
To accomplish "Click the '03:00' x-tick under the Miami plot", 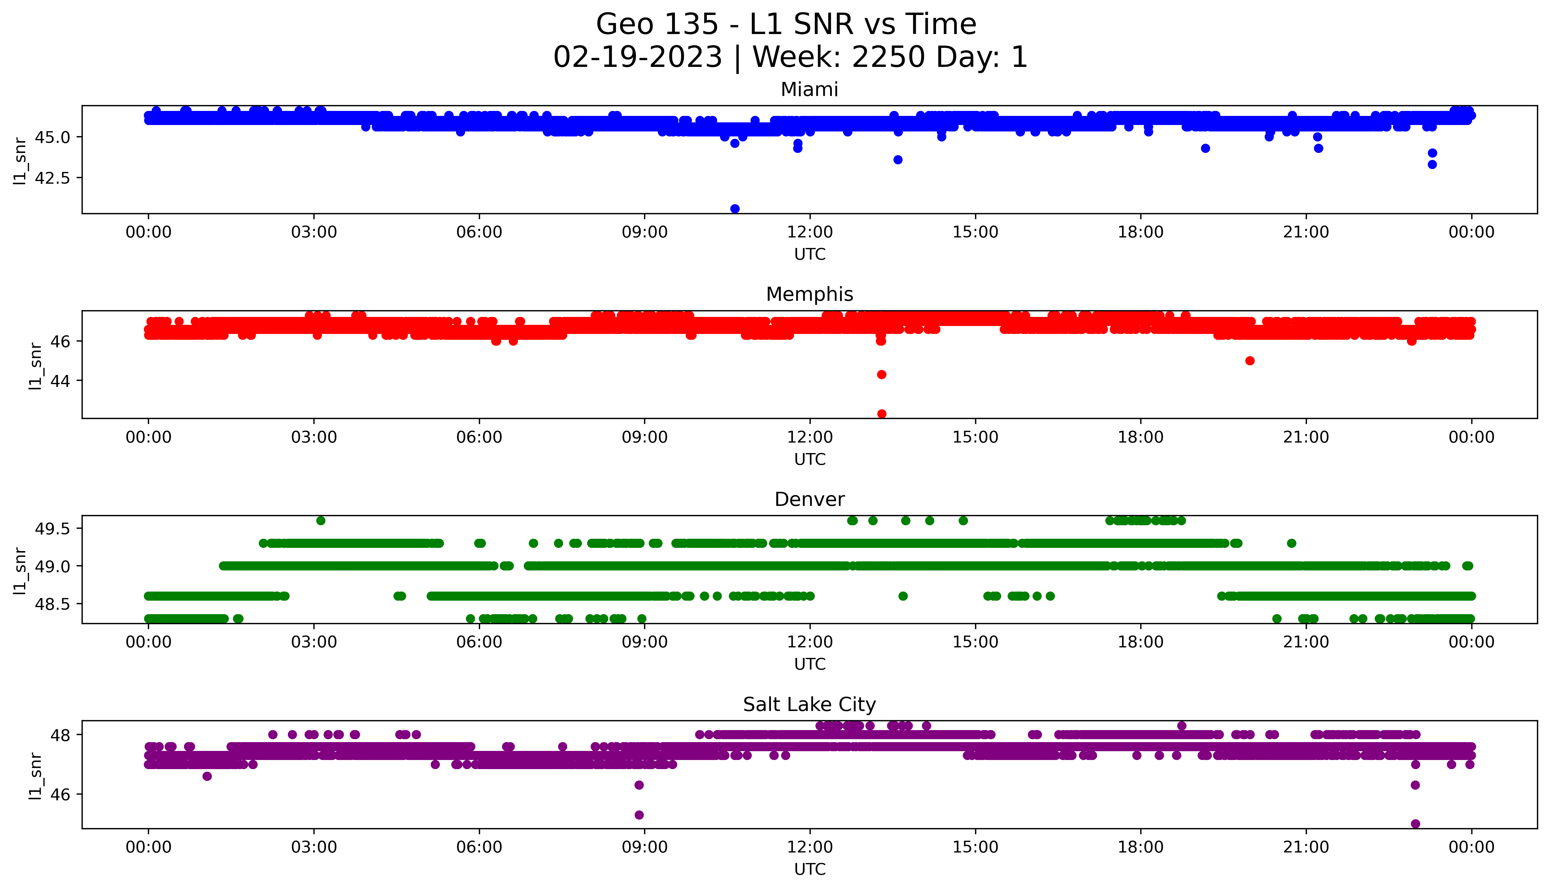I will 313,232.
